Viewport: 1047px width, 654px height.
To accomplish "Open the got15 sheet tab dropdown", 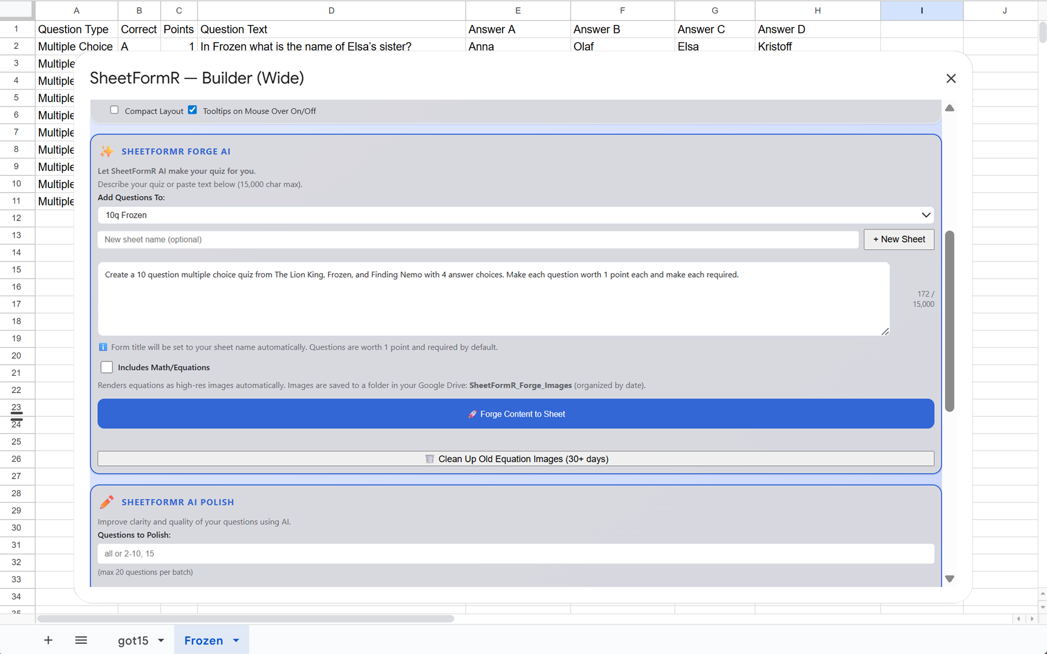I will [161, 640].
